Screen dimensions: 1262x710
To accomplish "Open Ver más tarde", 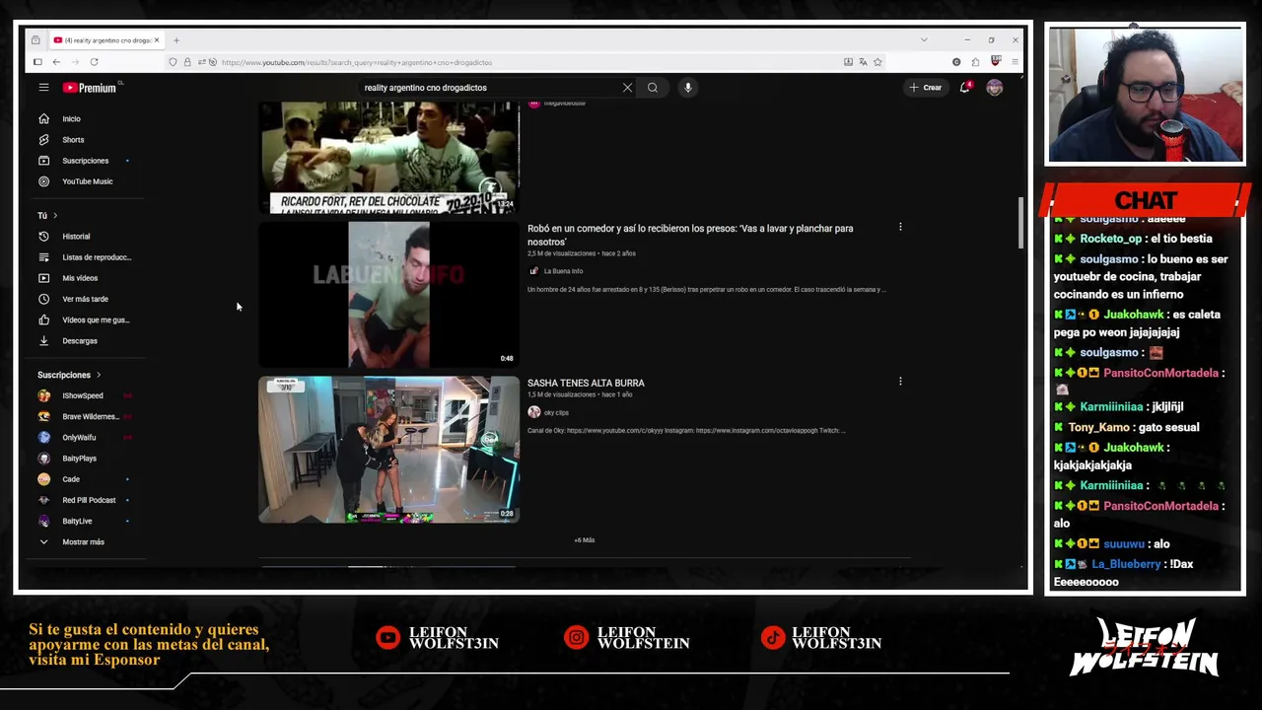I will 87,299.
